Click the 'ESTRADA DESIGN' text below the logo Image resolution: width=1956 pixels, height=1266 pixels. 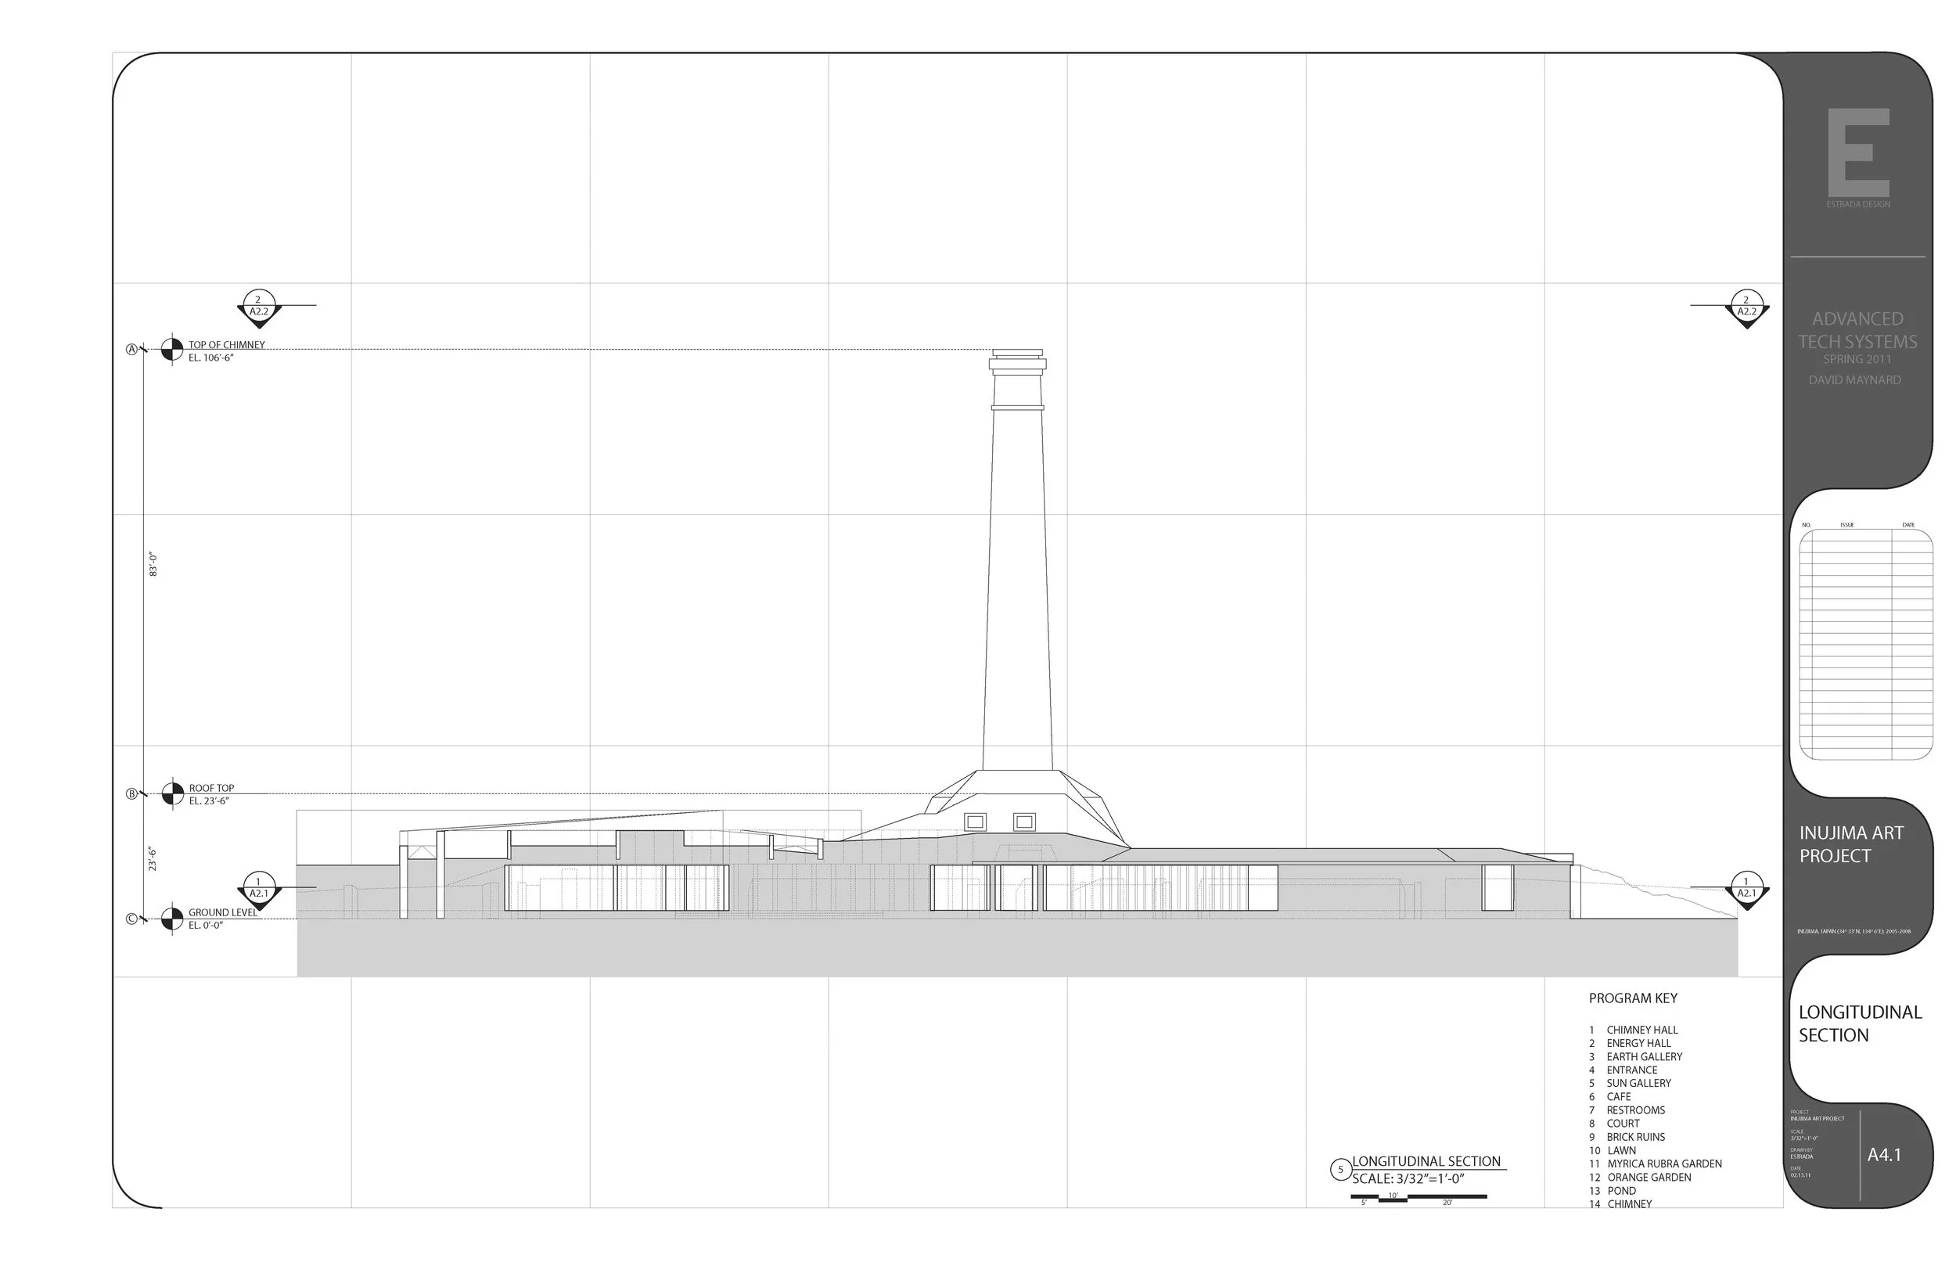click(x=1858, y=204)
